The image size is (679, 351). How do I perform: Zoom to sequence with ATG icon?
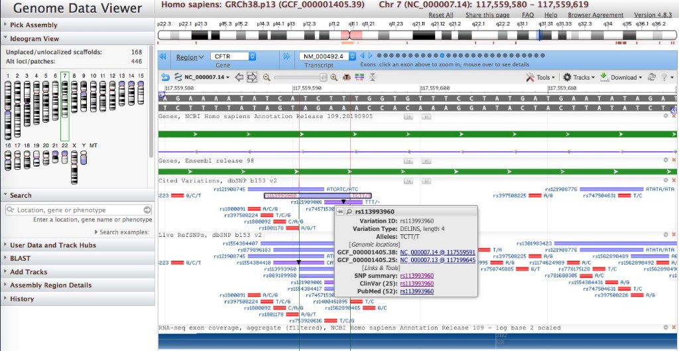coord(346,77)
